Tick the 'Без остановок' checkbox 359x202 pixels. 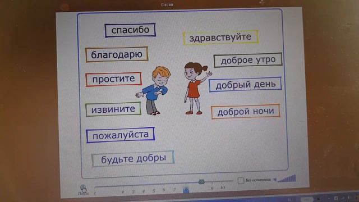(241, 181)
